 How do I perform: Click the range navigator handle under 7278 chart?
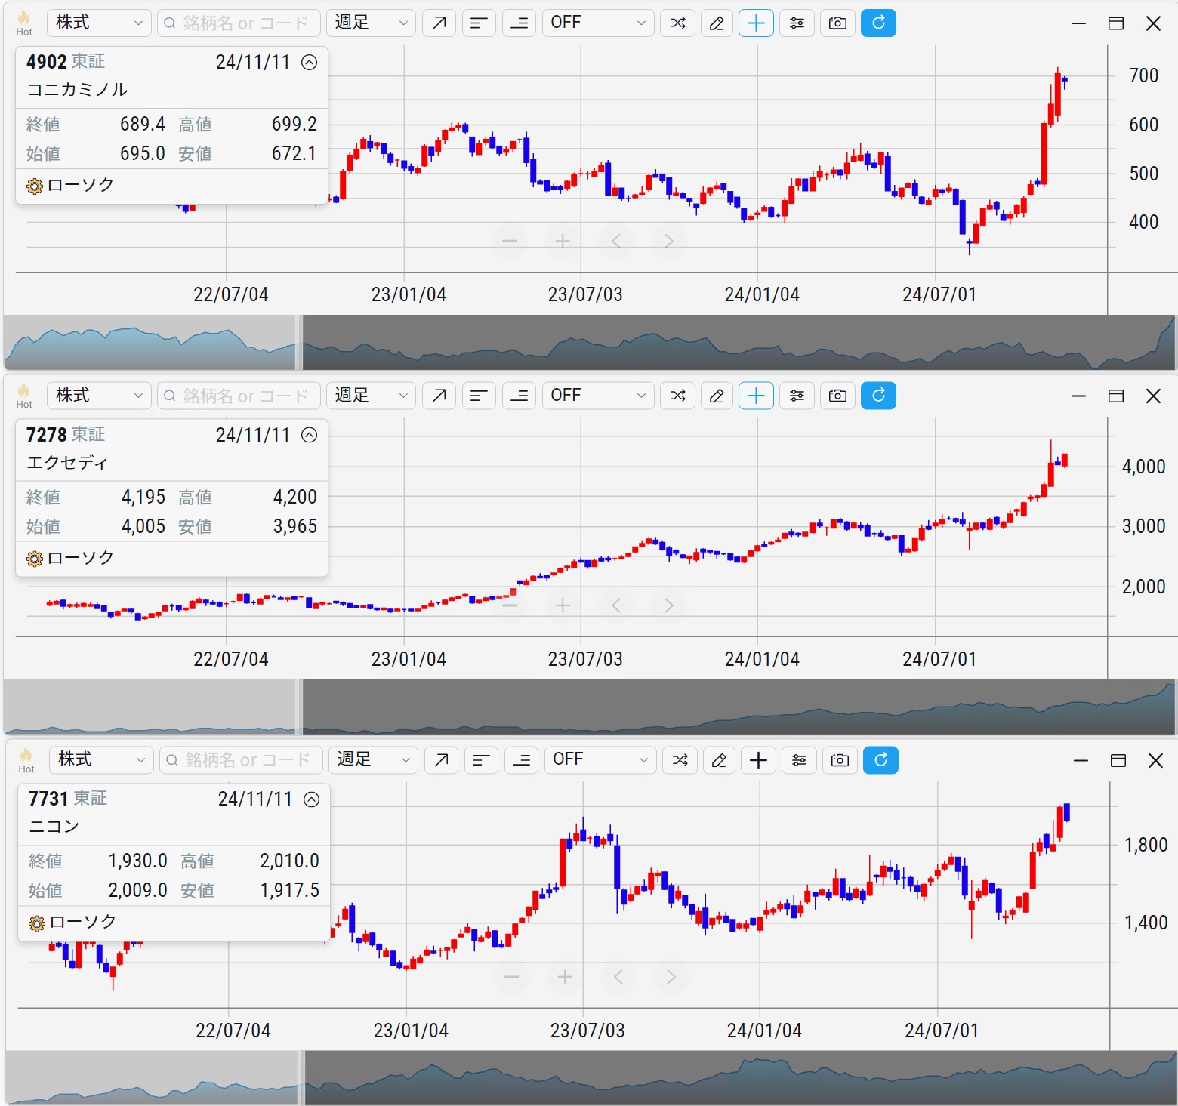299,707
